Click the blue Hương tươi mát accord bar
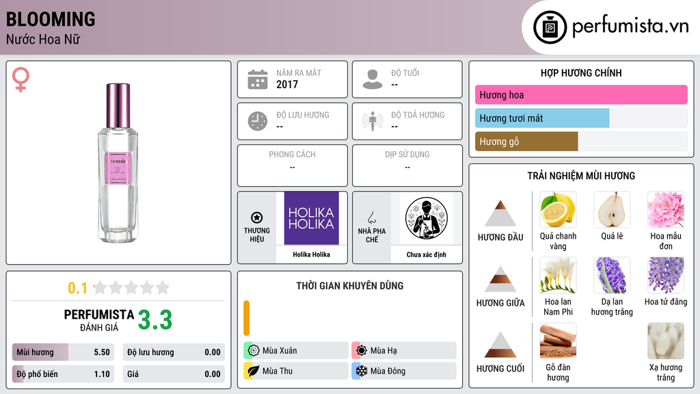 pyautogui.click(x=542, y=118)
